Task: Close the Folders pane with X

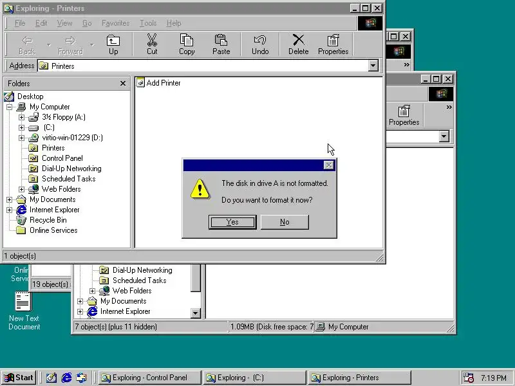Action: click(123, 84)
